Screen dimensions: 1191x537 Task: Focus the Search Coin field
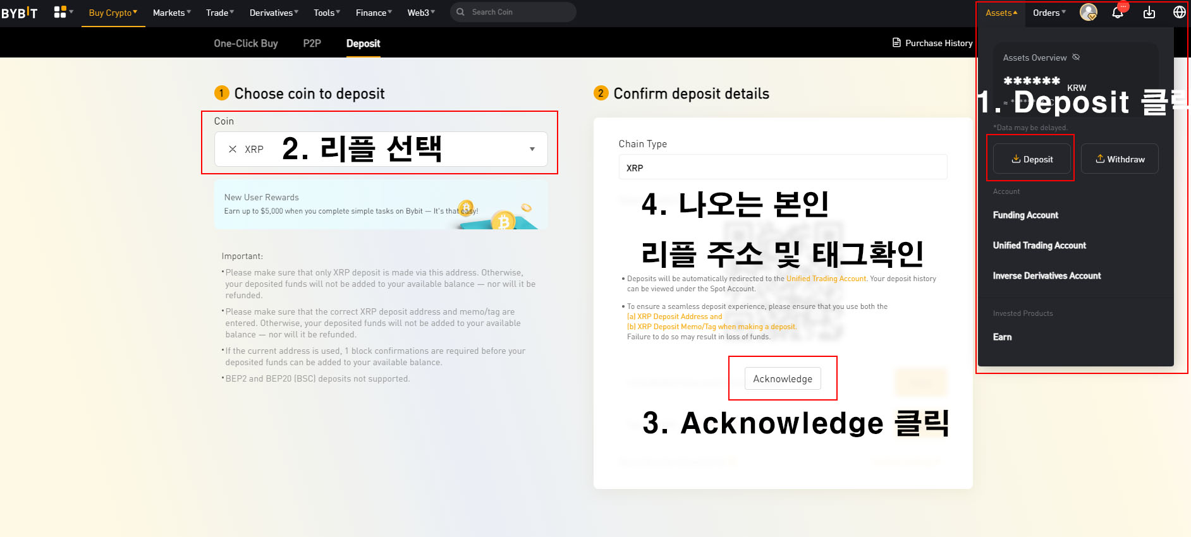(x=513, y=12)
